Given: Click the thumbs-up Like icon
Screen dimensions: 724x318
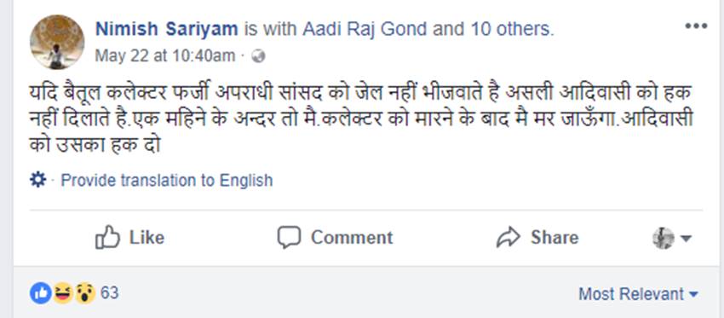Looking at the screenshot, I should coord(107,237).
